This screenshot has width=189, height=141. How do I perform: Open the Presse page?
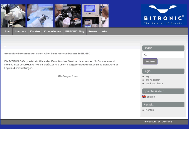(93, 32)
